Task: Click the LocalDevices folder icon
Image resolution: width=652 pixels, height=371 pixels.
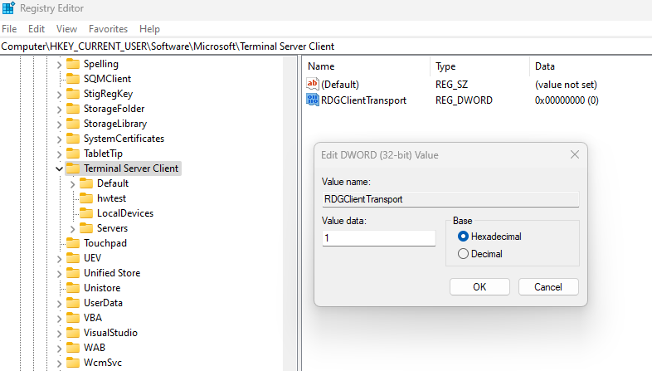Action: 86,213
